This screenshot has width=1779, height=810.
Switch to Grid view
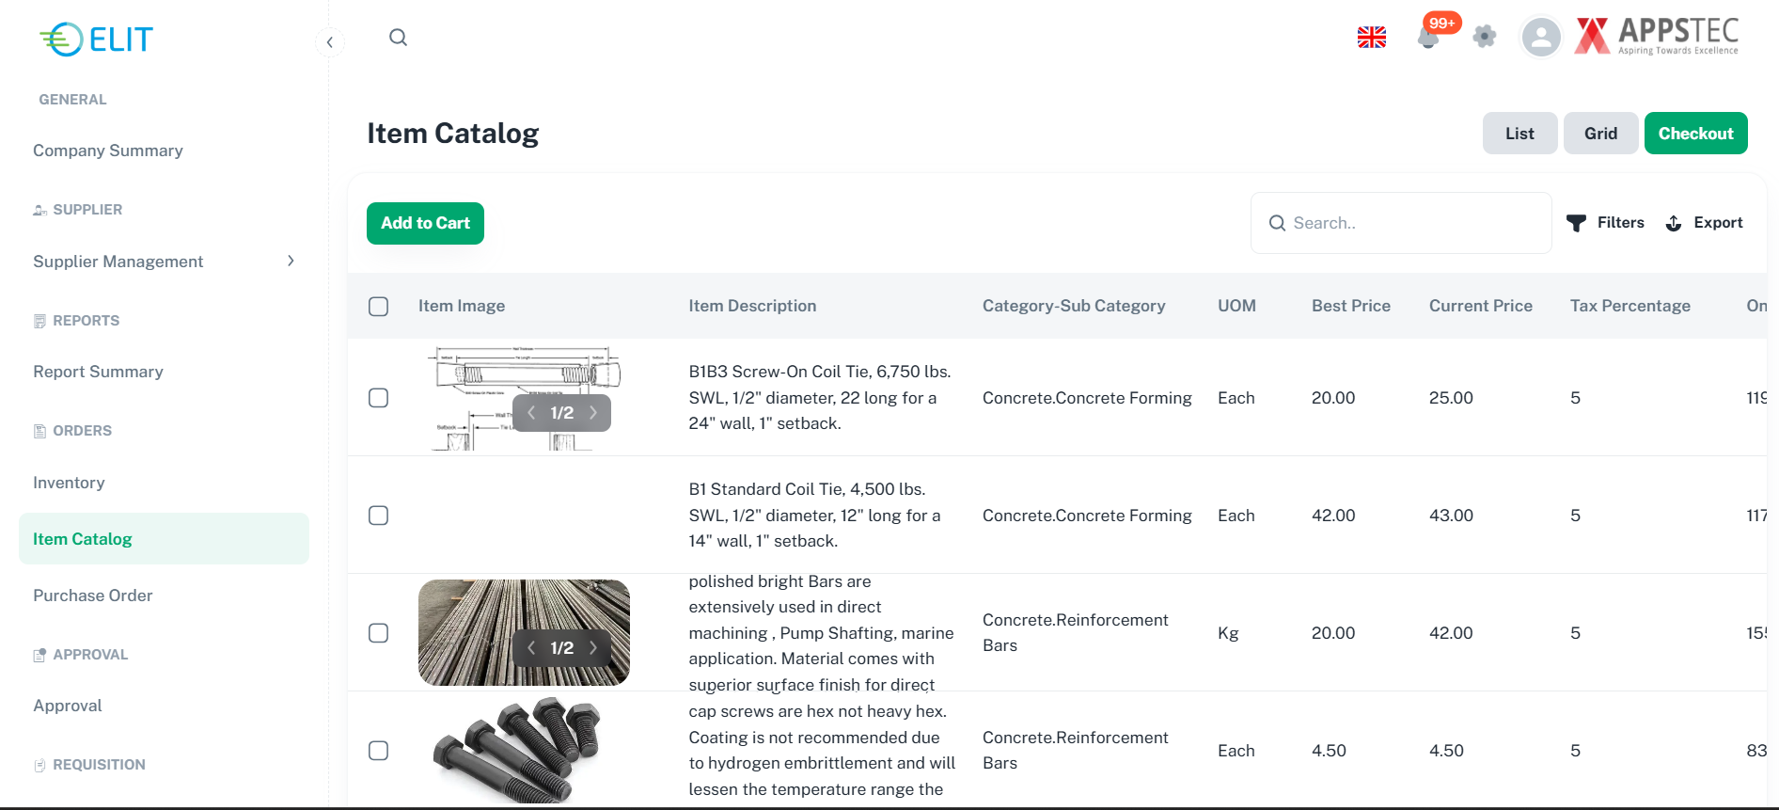(x=1600, y=134)
